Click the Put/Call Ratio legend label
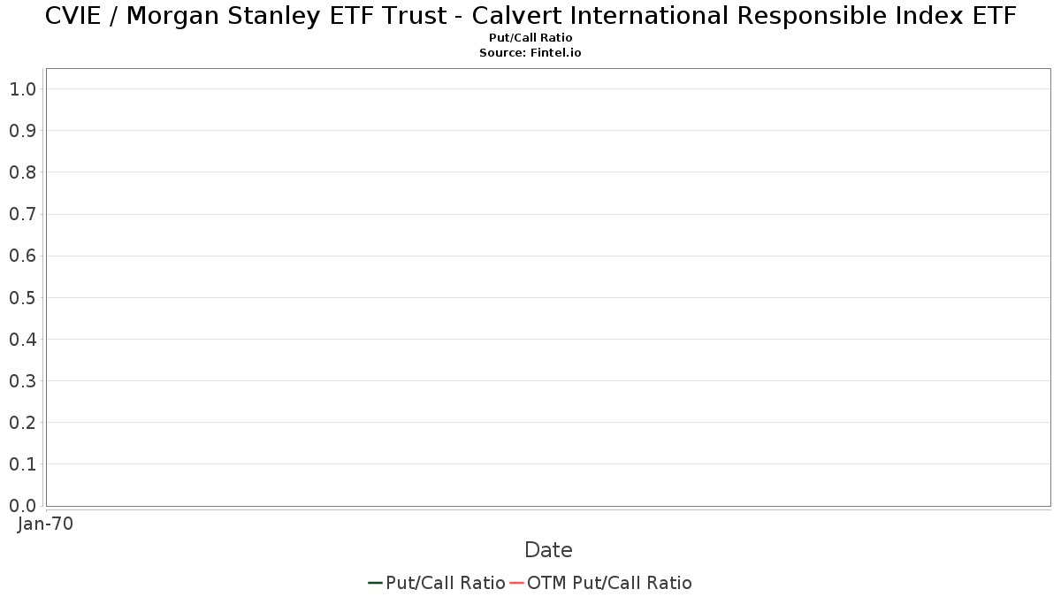The height and width of the screenshot is (597, 1061). (446, 583)
